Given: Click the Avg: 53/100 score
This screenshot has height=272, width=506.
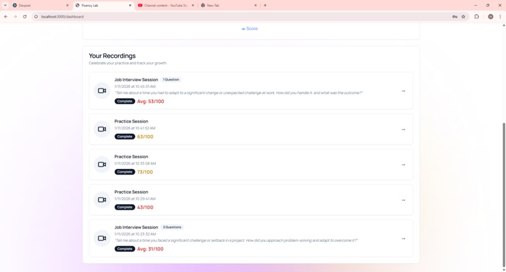Looking at the screenshot, I should [151, 101].
